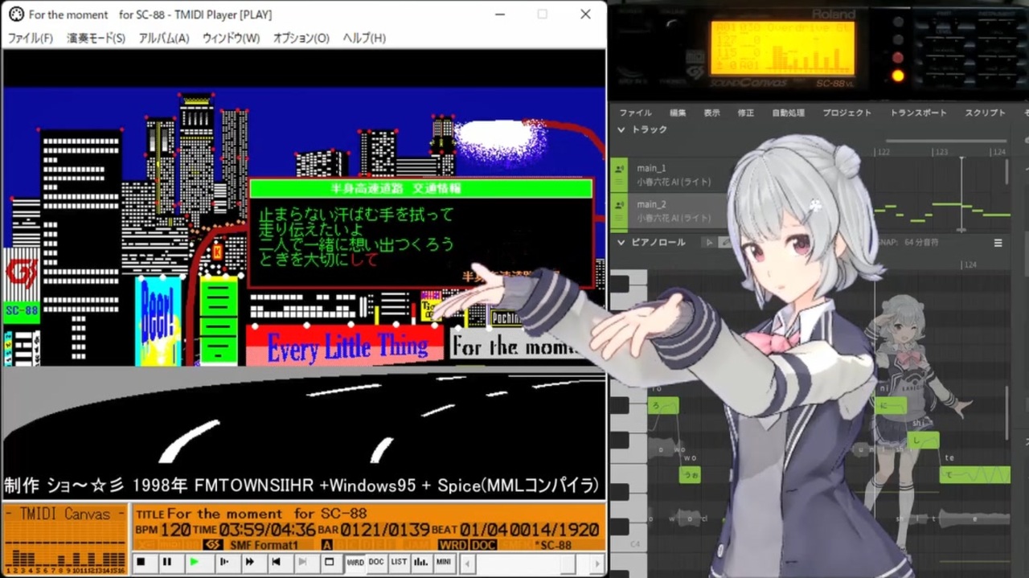Open 自動処理 menu in the vocal editor
The height and width of the screenshot is (578, 1029).
tap(788, 113)
